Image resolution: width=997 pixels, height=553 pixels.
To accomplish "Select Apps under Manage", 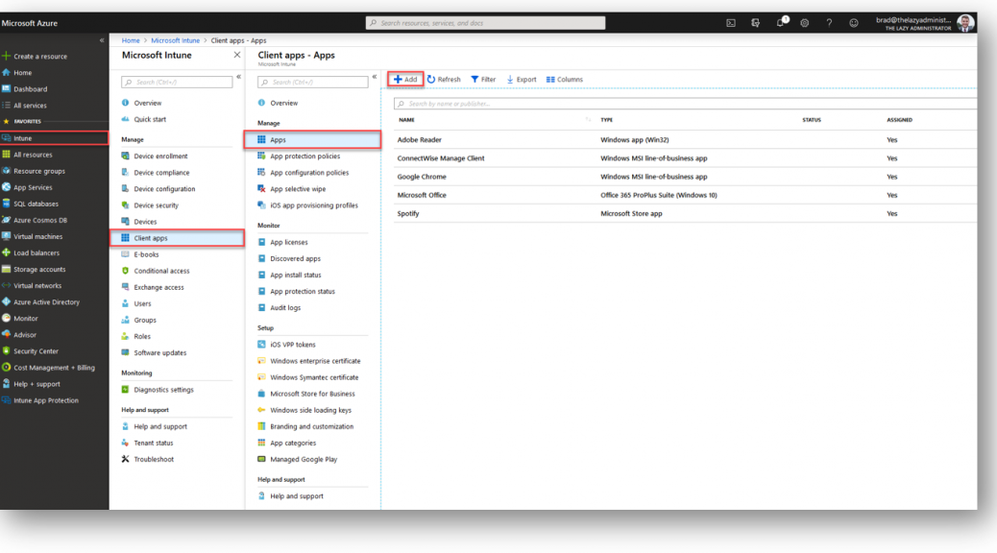I will coord(312,140).
